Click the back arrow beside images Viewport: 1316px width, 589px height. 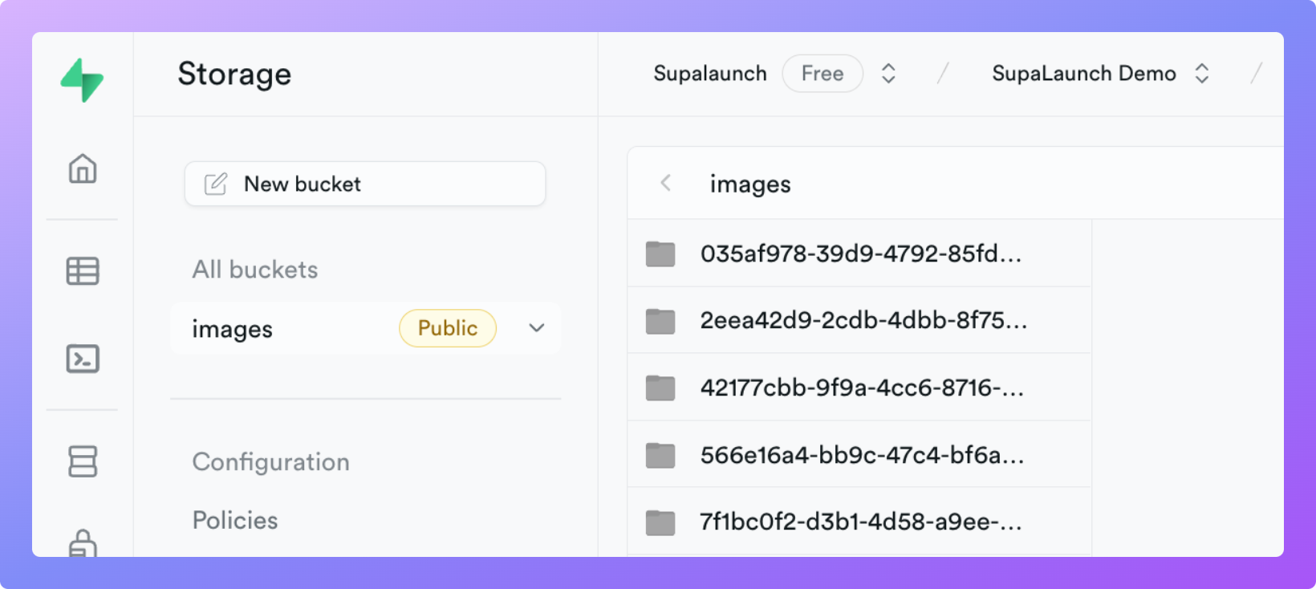(666, 183)
